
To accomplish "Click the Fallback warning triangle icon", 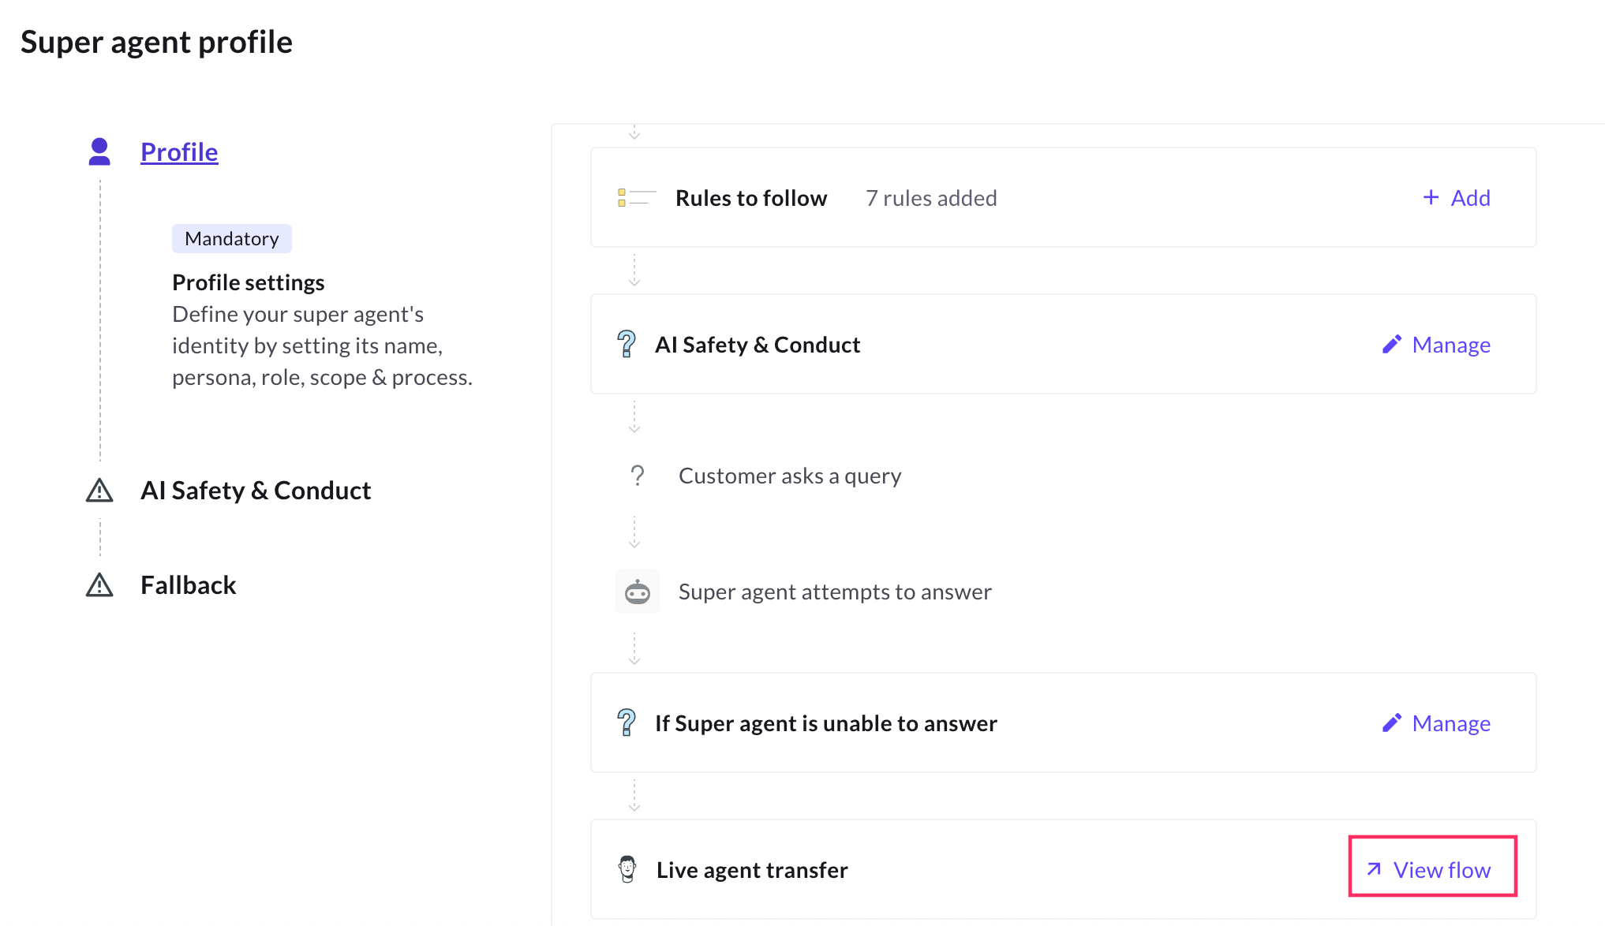I will tap(99, 585).
